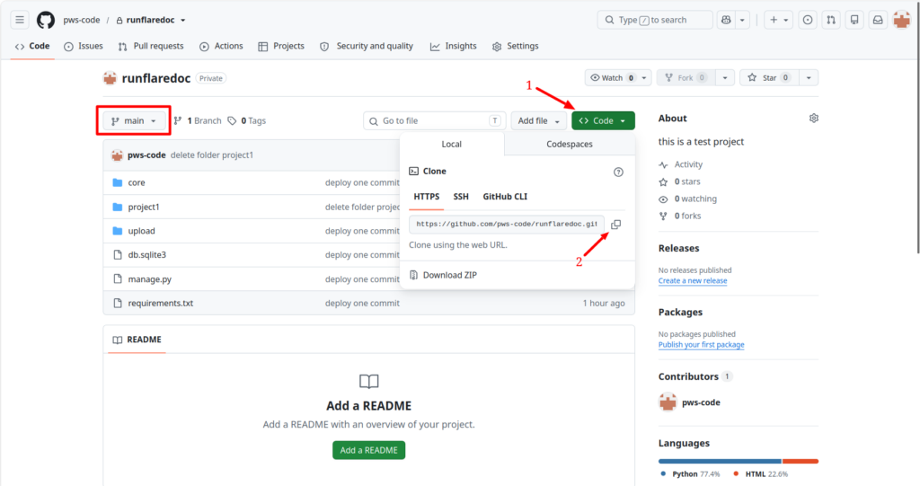Star the runflaredoc repository

pos(769,77)
